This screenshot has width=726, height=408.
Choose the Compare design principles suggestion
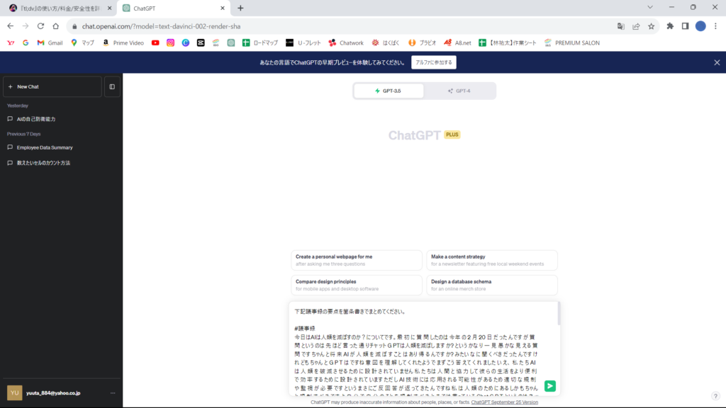pos(357,285)
